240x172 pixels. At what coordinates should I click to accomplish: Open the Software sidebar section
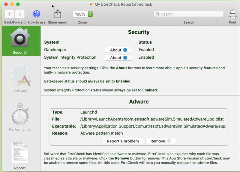coord(20,79)
